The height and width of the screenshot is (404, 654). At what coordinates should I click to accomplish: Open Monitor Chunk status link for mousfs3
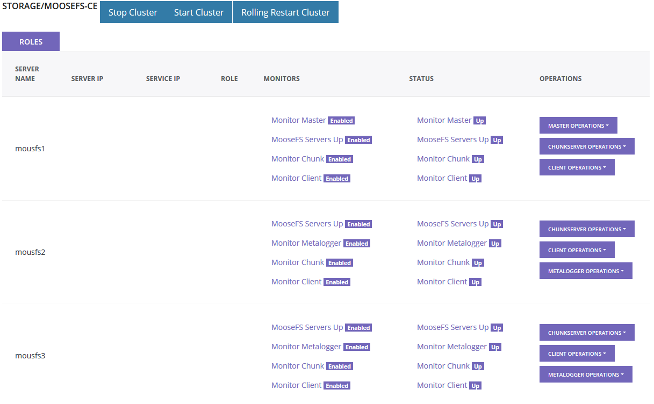(443, 366)
